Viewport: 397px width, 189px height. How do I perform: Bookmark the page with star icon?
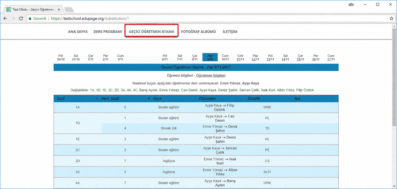pos(392,18)
